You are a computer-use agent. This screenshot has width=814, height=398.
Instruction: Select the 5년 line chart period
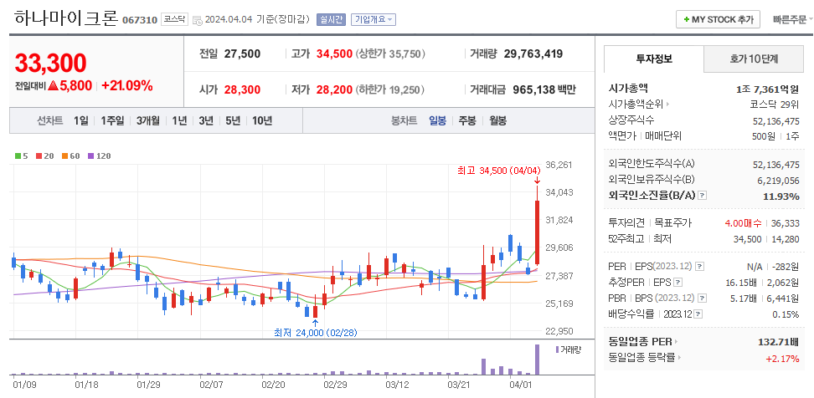tap(233, 120)
